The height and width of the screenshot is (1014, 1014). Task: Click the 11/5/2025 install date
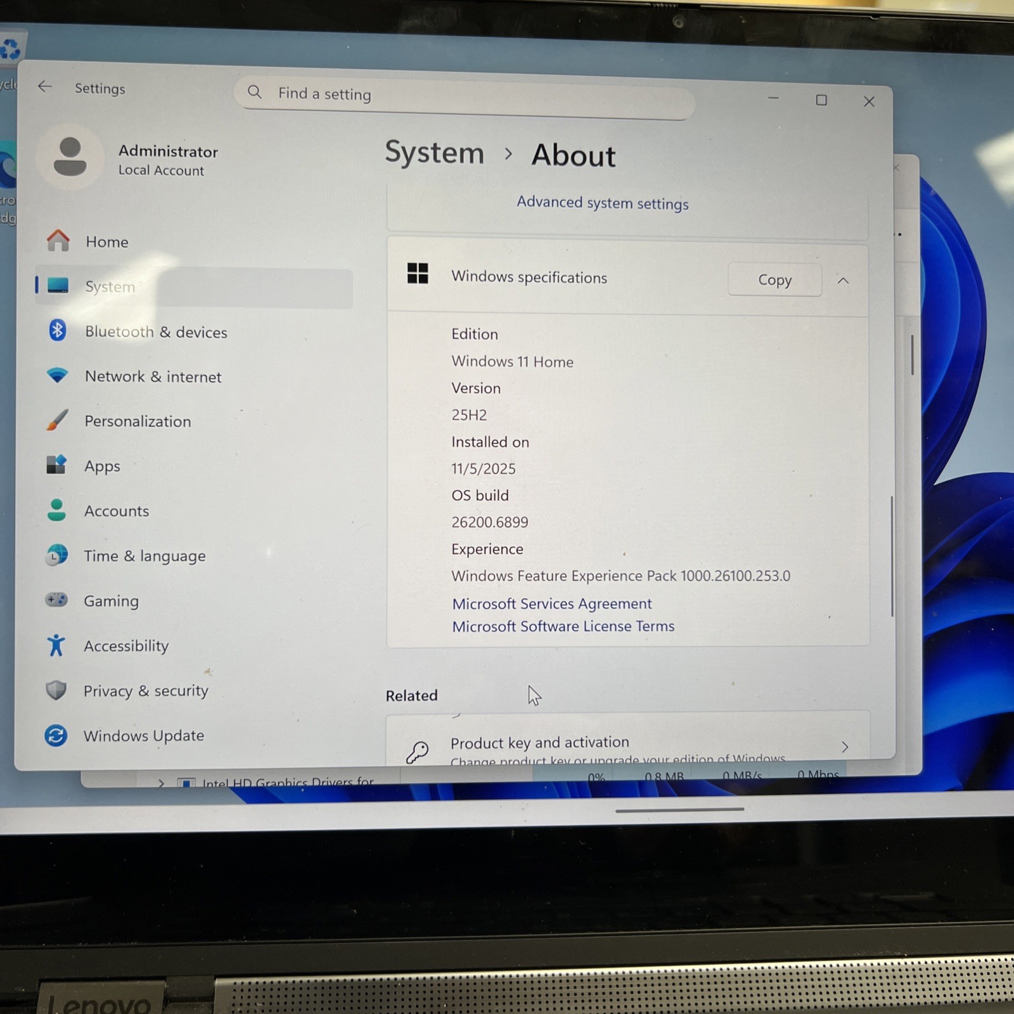(x=484, y=468)
